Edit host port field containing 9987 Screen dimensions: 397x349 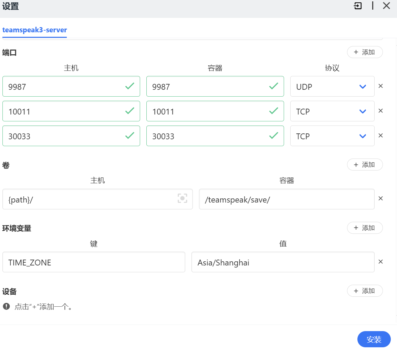71,86
